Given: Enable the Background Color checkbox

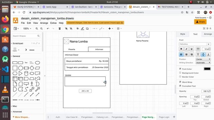Looking at the screenshot, I should [180, 73].
